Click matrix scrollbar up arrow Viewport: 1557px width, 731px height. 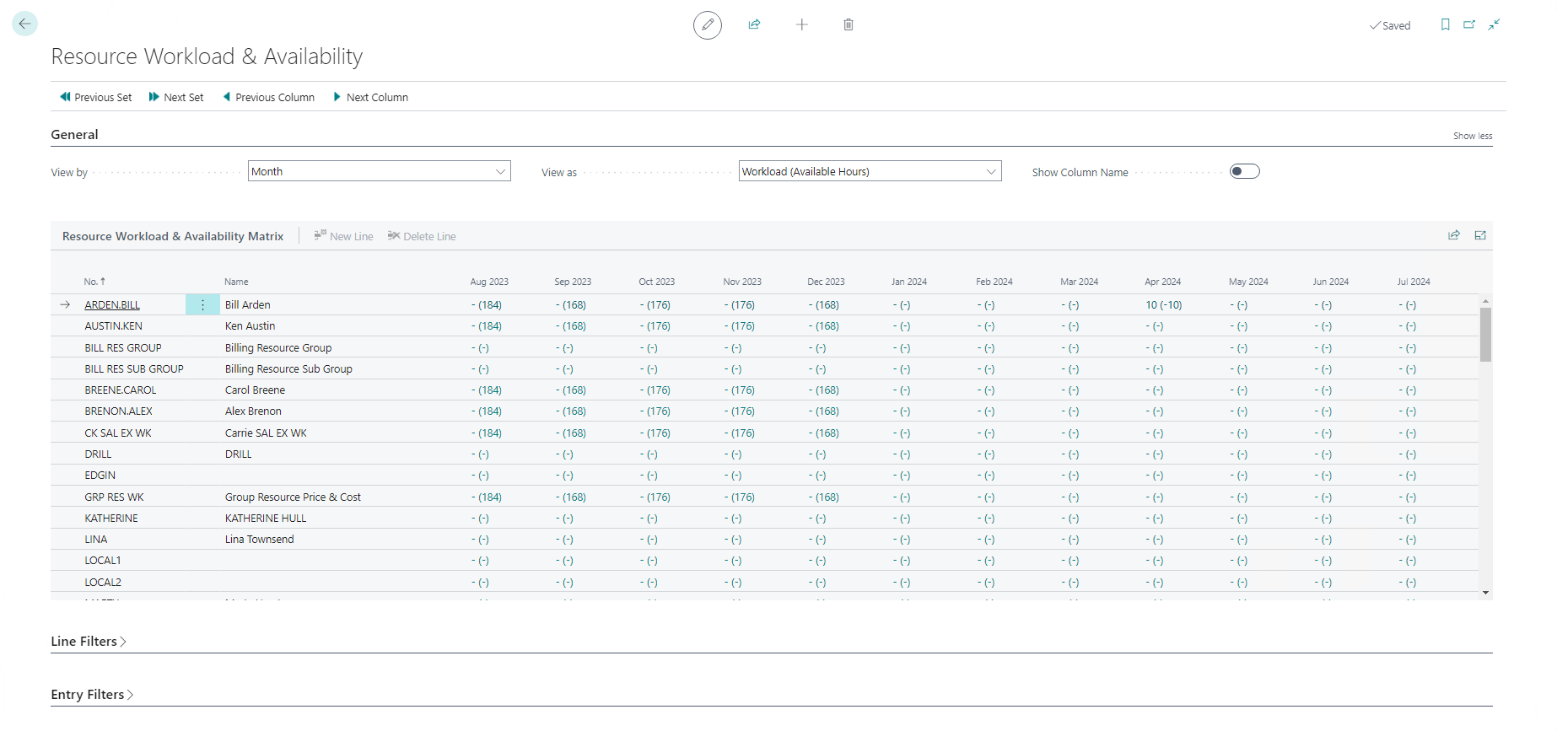1485,301
